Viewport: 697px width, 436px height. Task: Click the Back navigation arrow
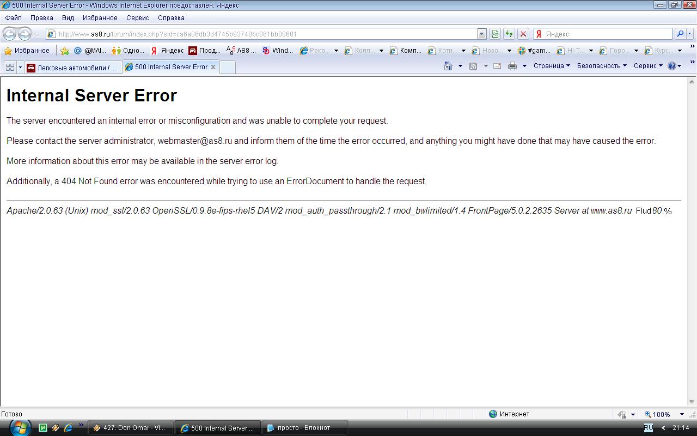(10, 34)
